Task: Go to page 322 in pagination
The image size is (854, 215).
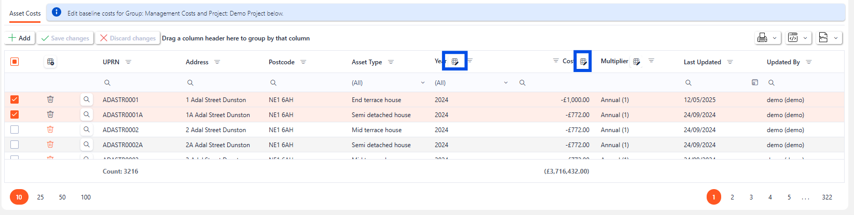Action: coord(827,197)
